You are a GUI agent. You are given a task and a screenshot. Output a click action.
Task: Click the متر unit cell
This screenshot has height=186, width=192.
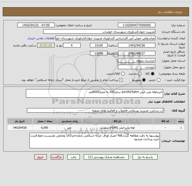(x=69, y=128)
